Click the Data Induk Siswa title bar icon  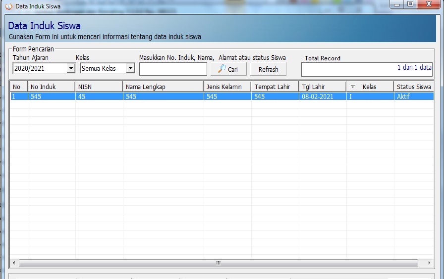(9, 6)
